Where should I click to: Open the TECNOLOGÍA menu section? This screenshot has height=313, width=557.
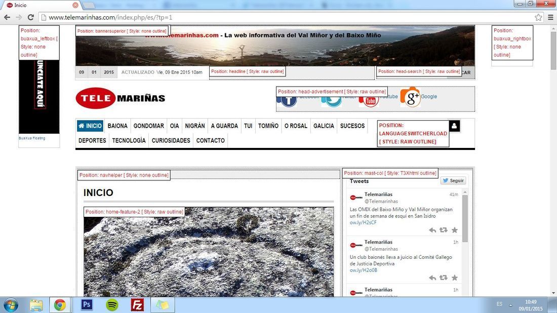(x=129, y=140)
